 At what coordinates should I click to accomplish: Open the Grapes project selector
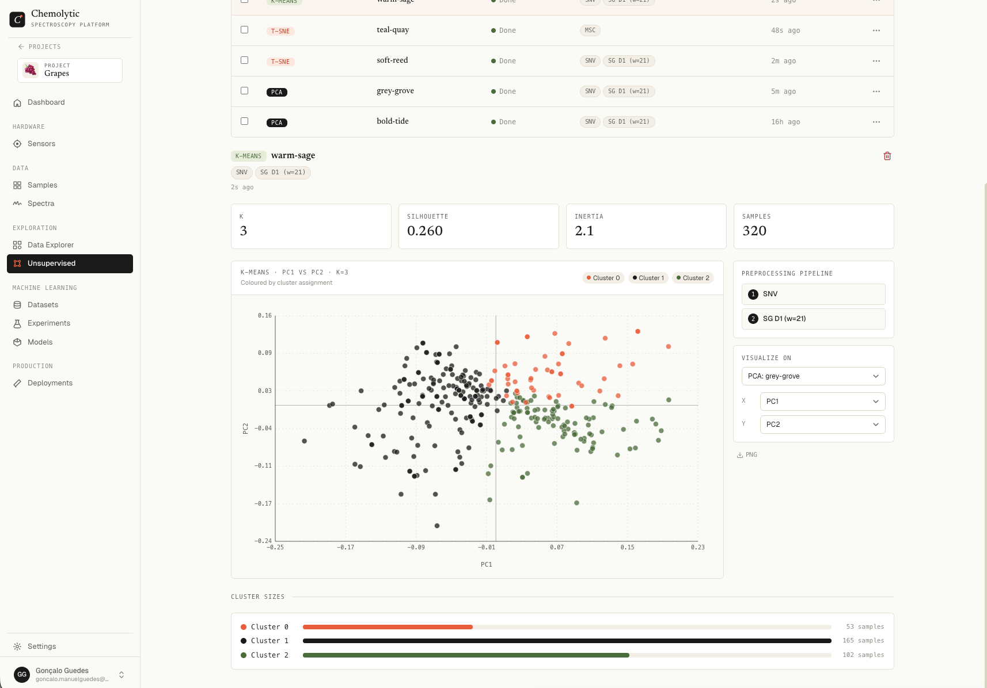tap(70, 70)
